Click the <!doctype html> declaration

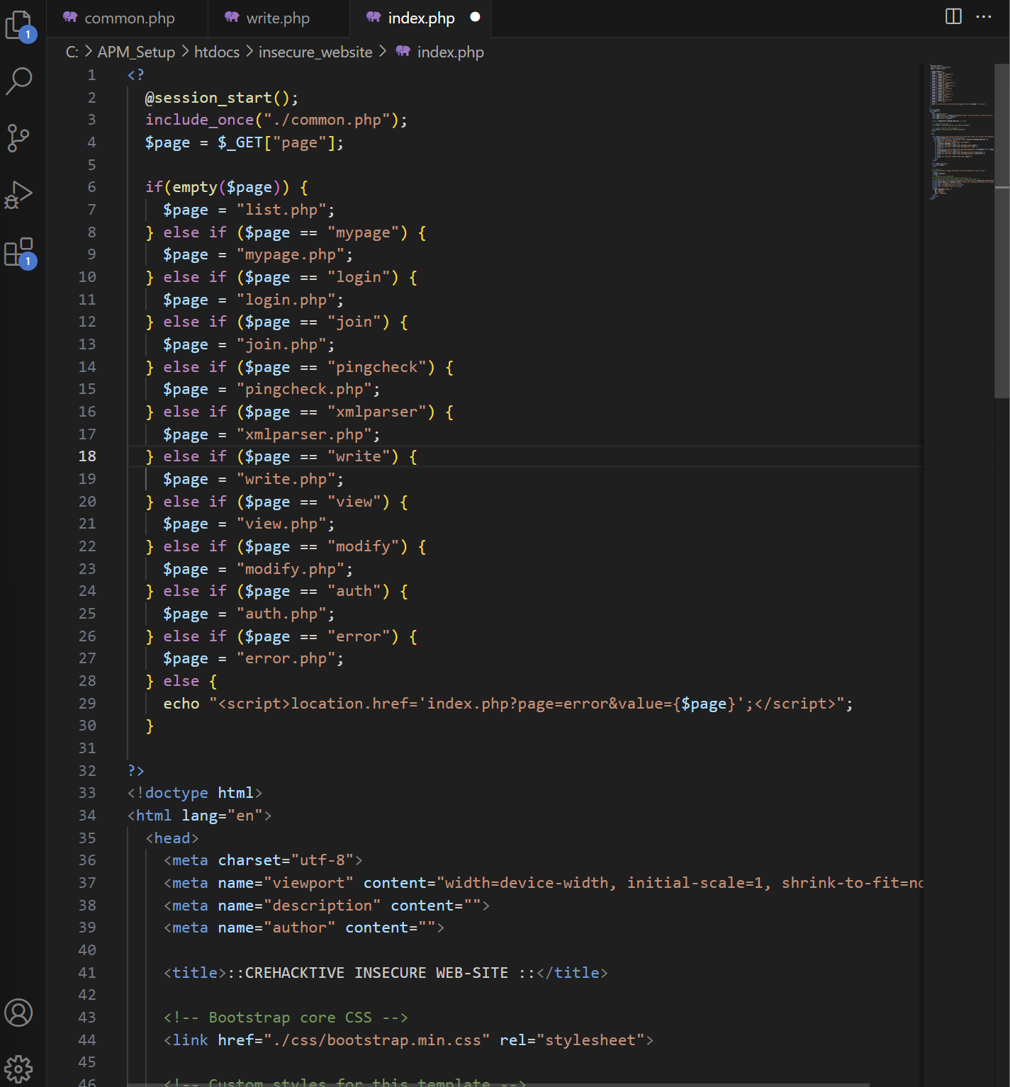pos(195,793)
